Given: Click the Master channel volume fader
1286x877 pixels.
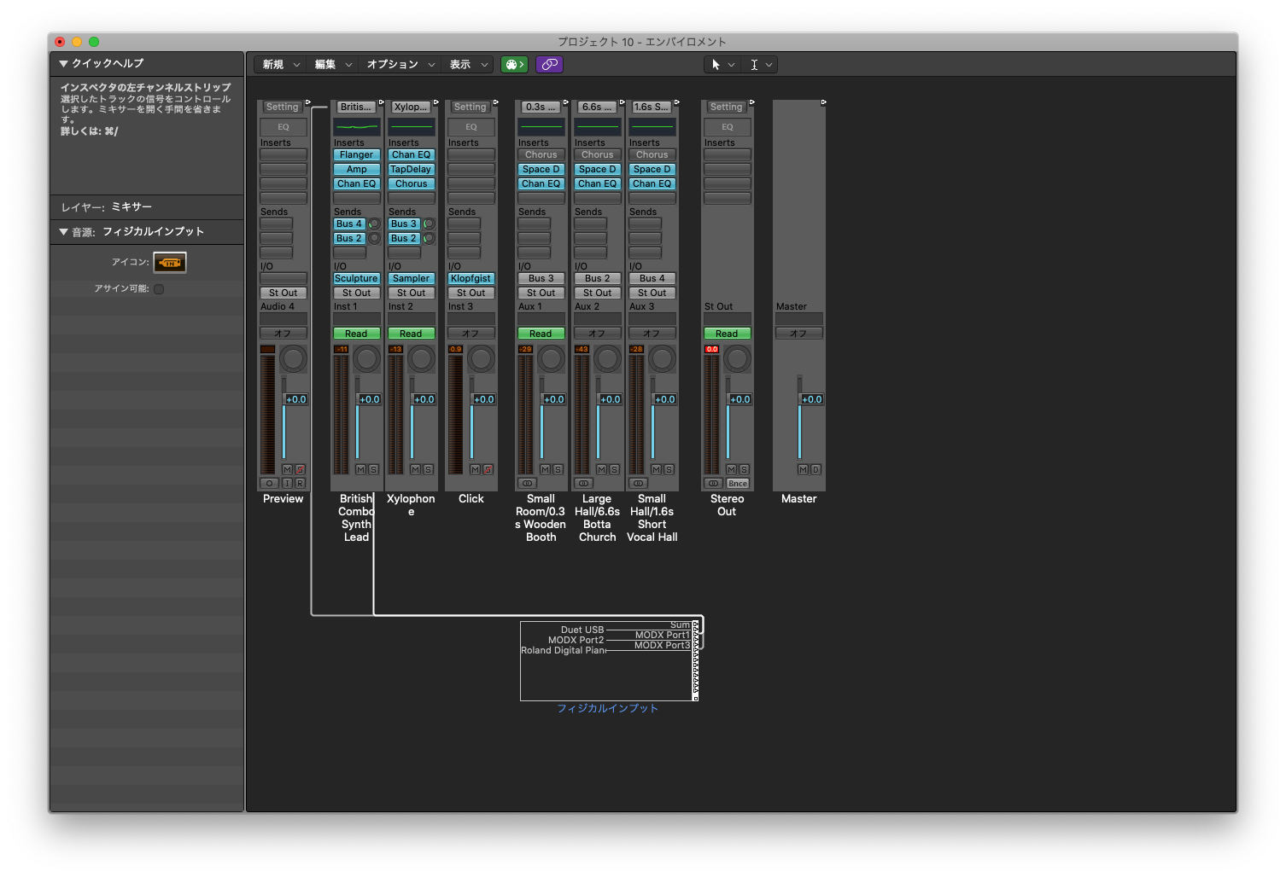Looking at the screenshot, I should tap(800, 399).
